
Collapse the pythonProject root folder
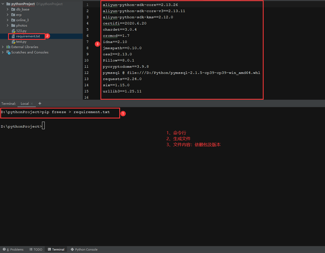(3, 4)
